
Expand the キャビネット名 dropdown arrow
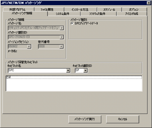[68, 71]
